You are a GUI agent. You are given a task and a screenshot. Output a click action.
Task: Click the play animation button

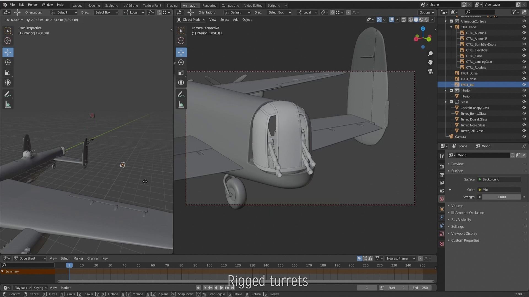(x=221, y=288)
